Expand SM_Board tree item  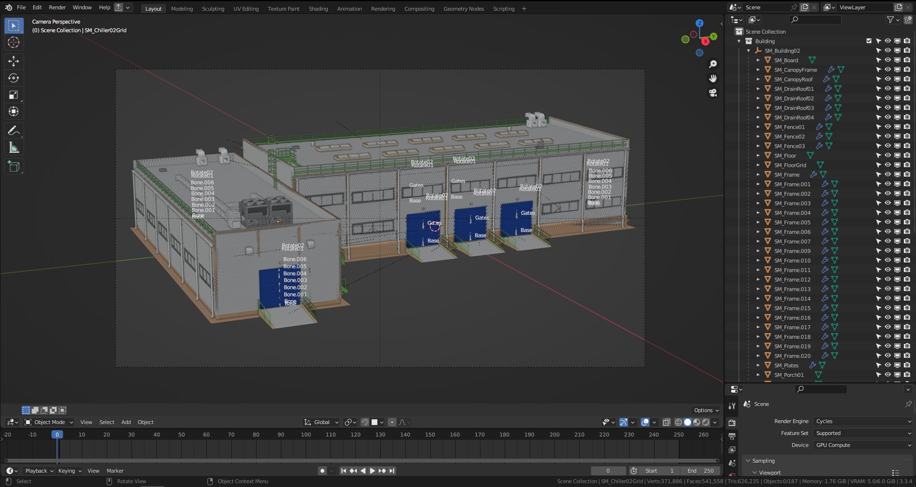tap(758, 60)
